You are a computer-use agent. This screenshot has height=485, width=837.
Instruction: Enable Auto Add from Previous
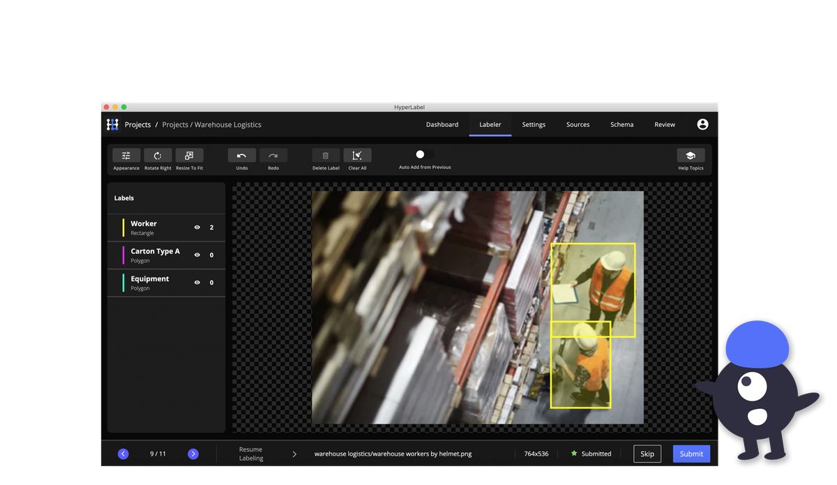click(420, 154)
